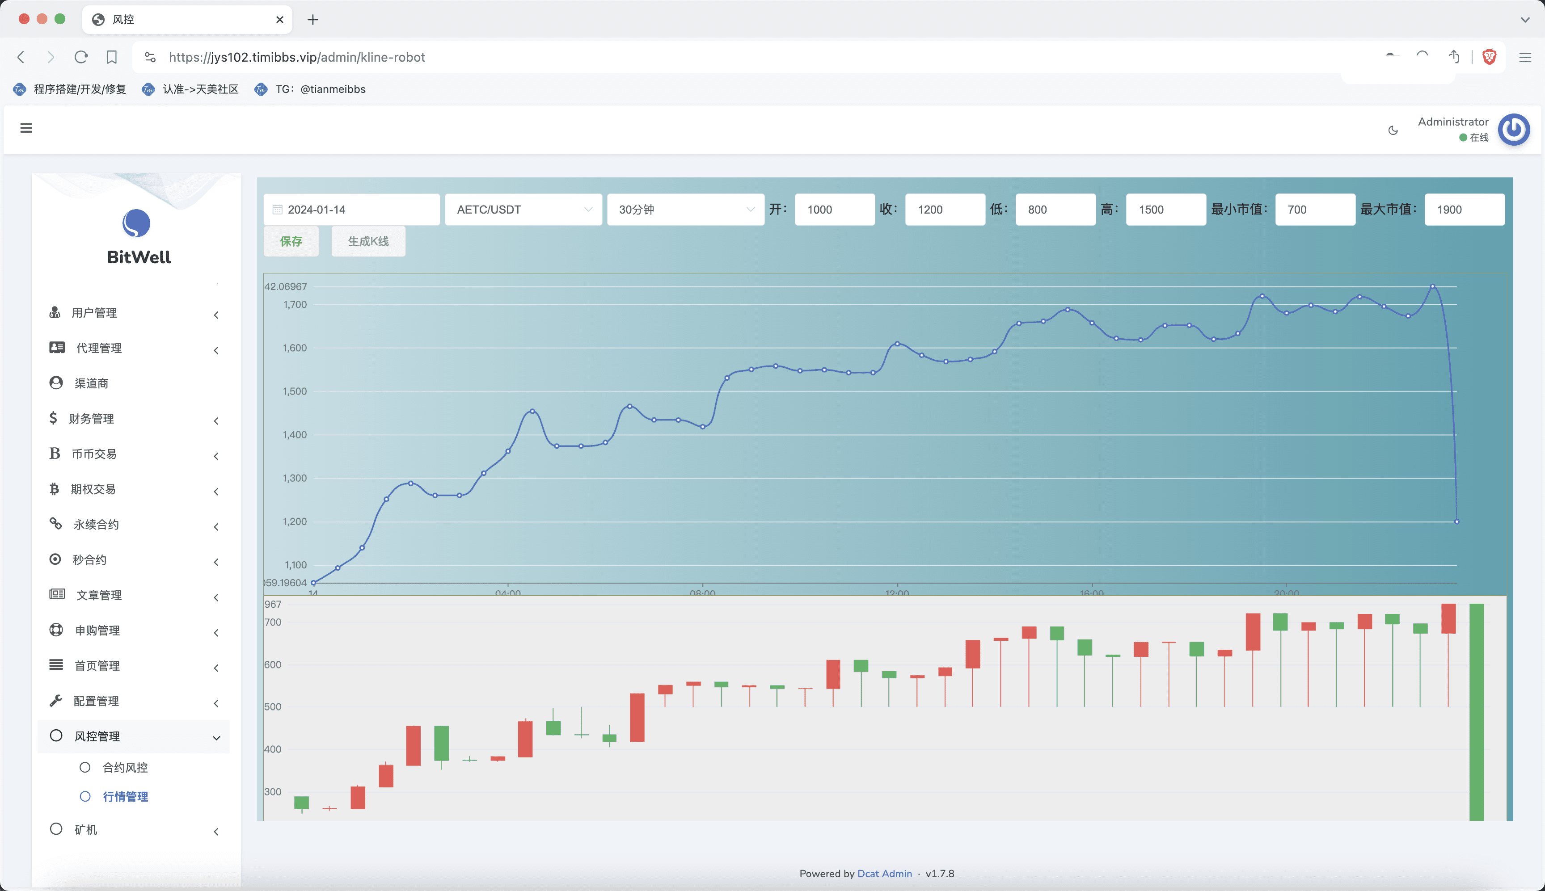Click the 配置管理 wrench icon

(x=56, y=701)
